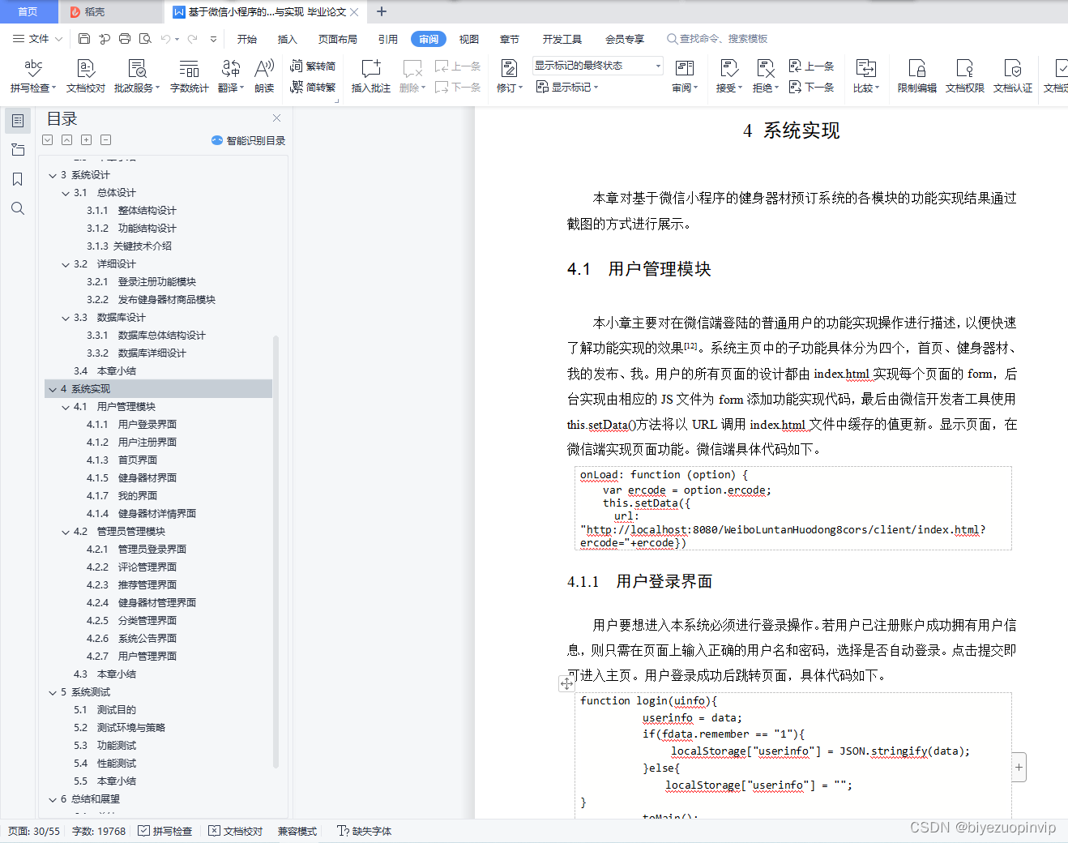Image resolution: width=1068 pixels, height=843 pixels.
Task: Jump to heading 3.3.2 数据库详细设计
Action: 136,353
